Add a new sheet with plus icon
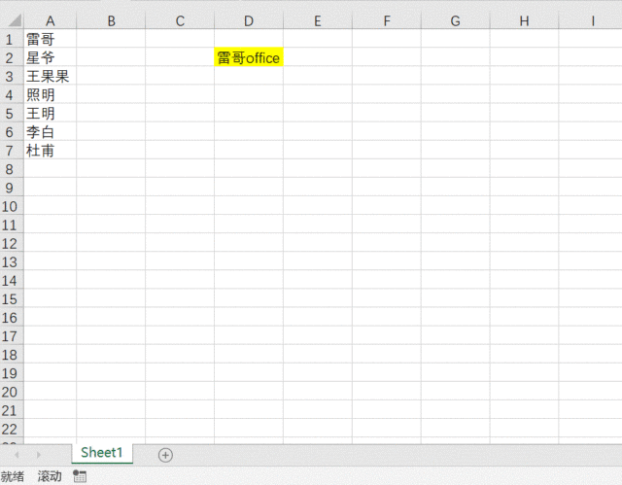Viewport: 622px width, 485px height. 165,455
